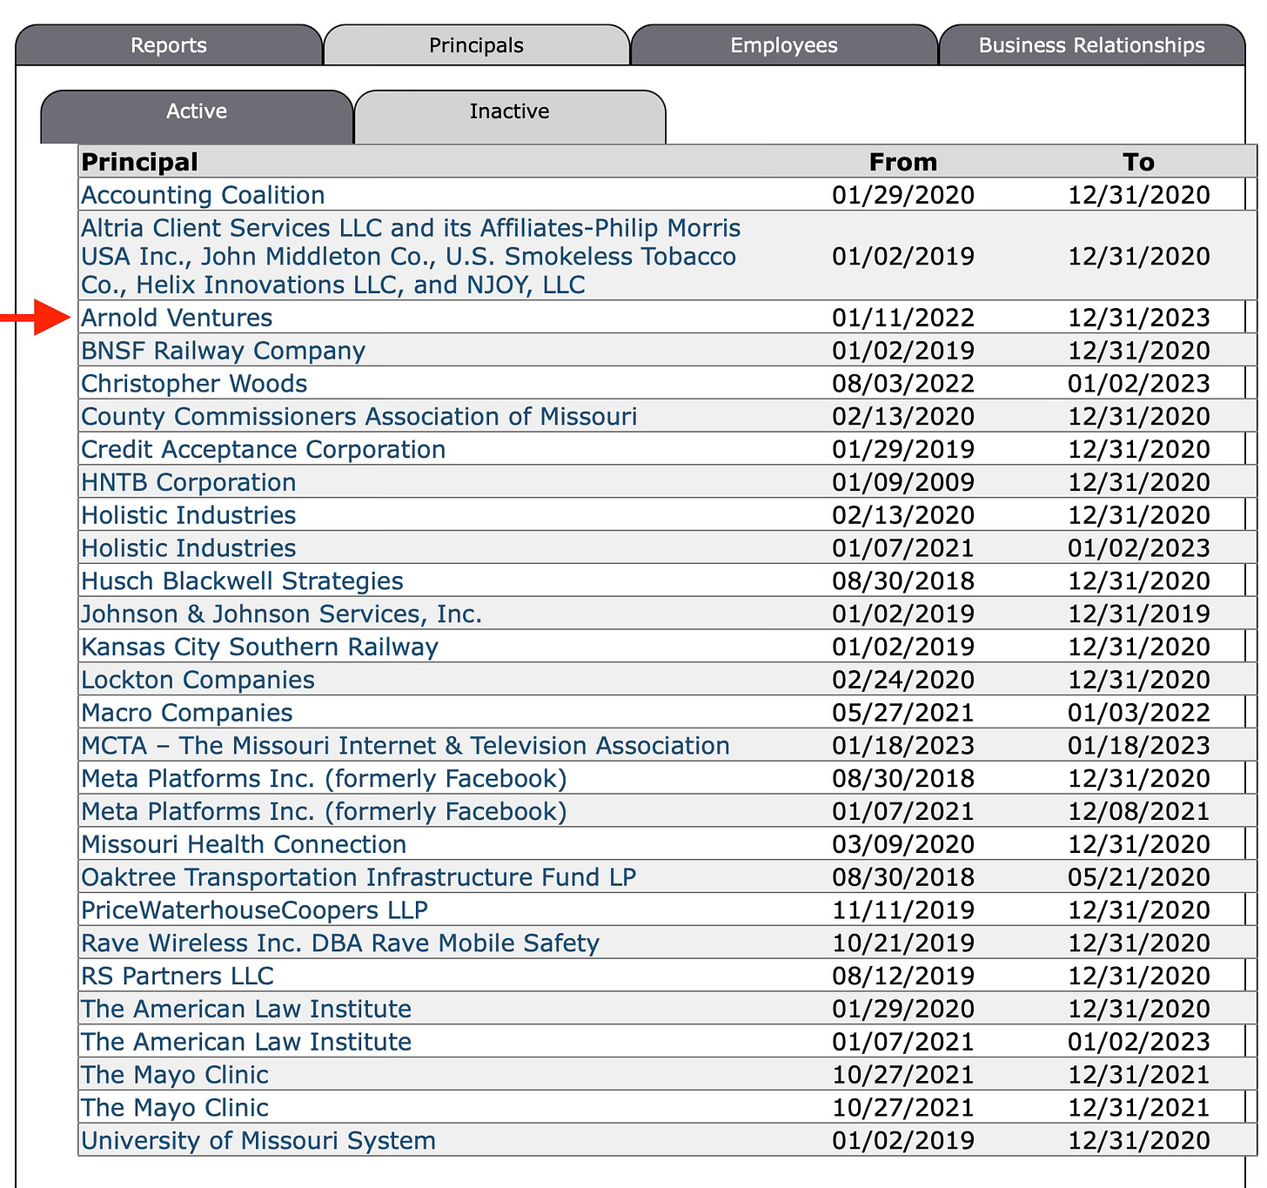The image size is (1267, 1188).
Task: Select Lockton Companies from date 02/24/2020
Action: (903, 681)
